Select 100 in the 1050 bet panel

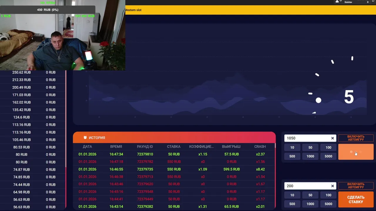point(328,147)
